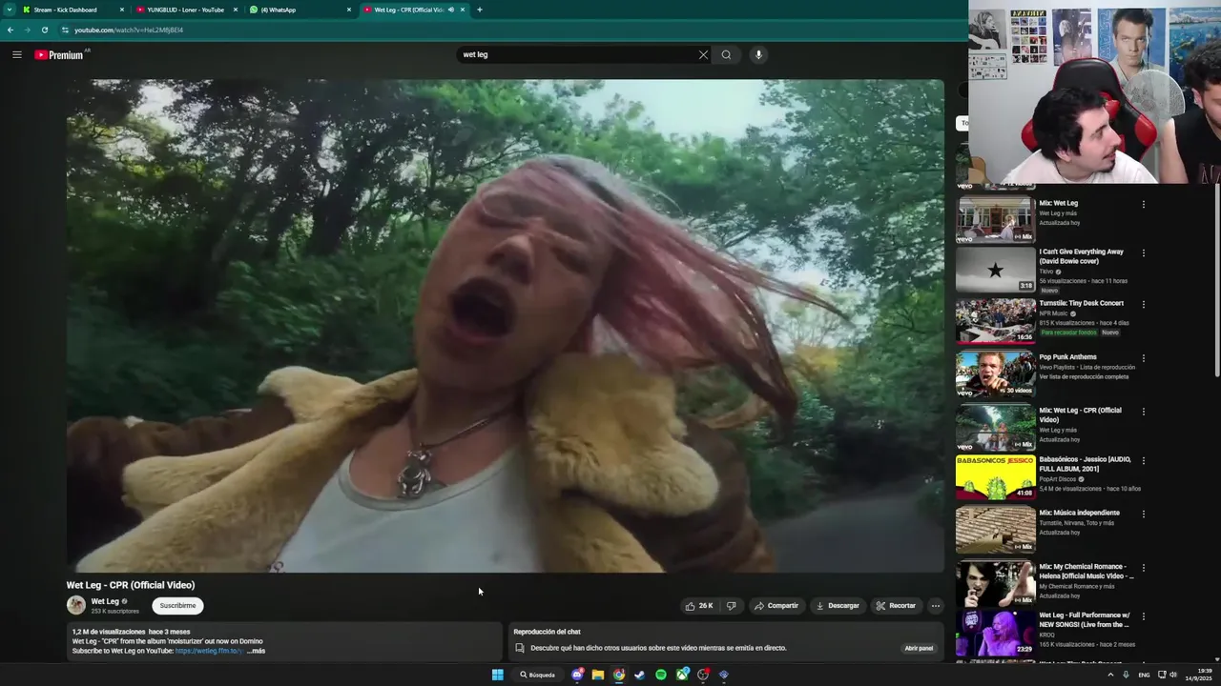View site information icon in address bar

click(x=65, y=30)
